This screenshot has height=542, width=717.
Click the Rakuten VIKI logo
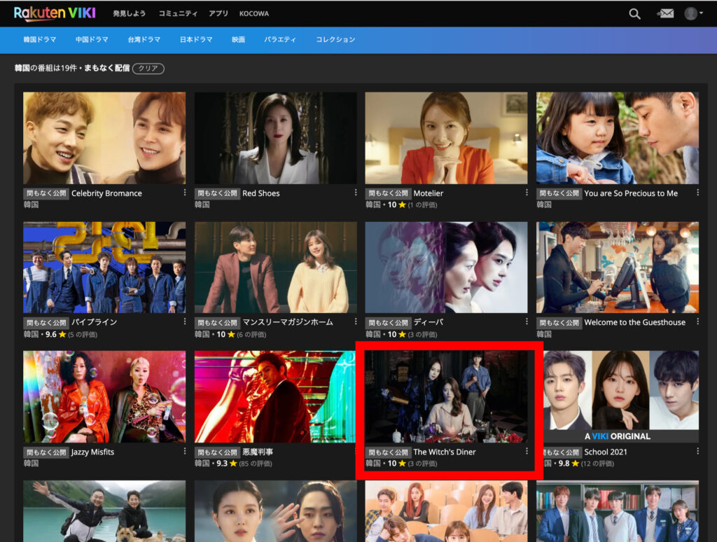55,13
